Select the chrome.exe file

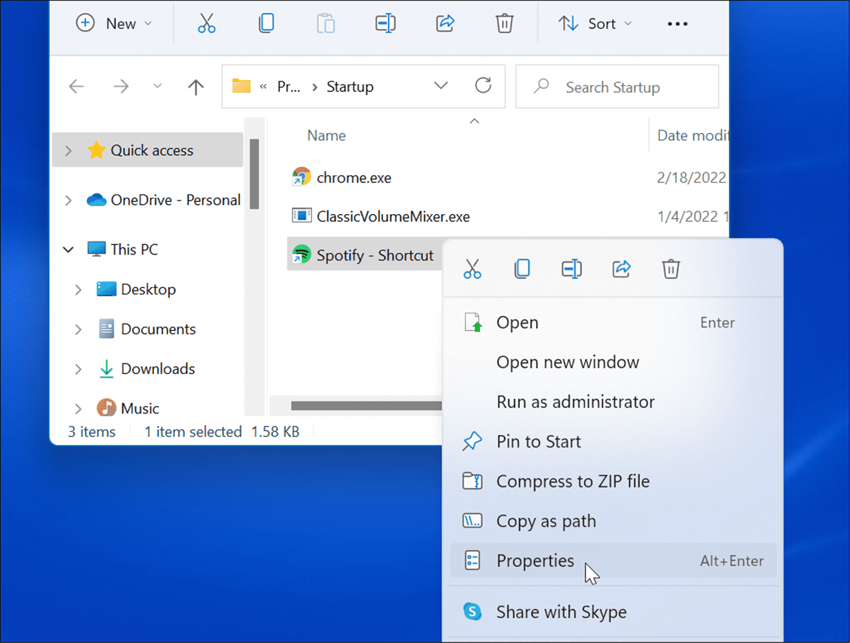coord(354,177)
